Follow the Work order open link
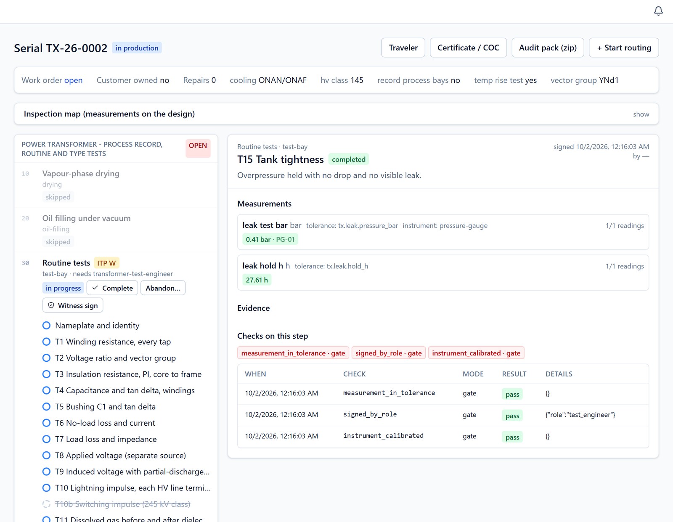 (x=73, y=80)
